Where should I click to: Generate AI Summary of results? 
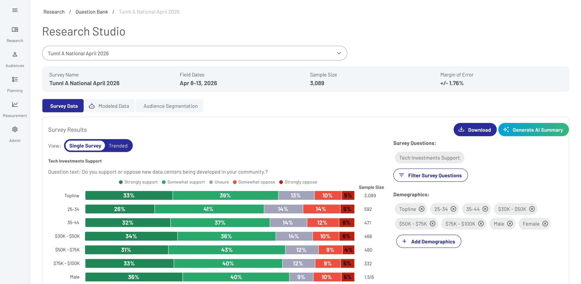coord(533,130)
